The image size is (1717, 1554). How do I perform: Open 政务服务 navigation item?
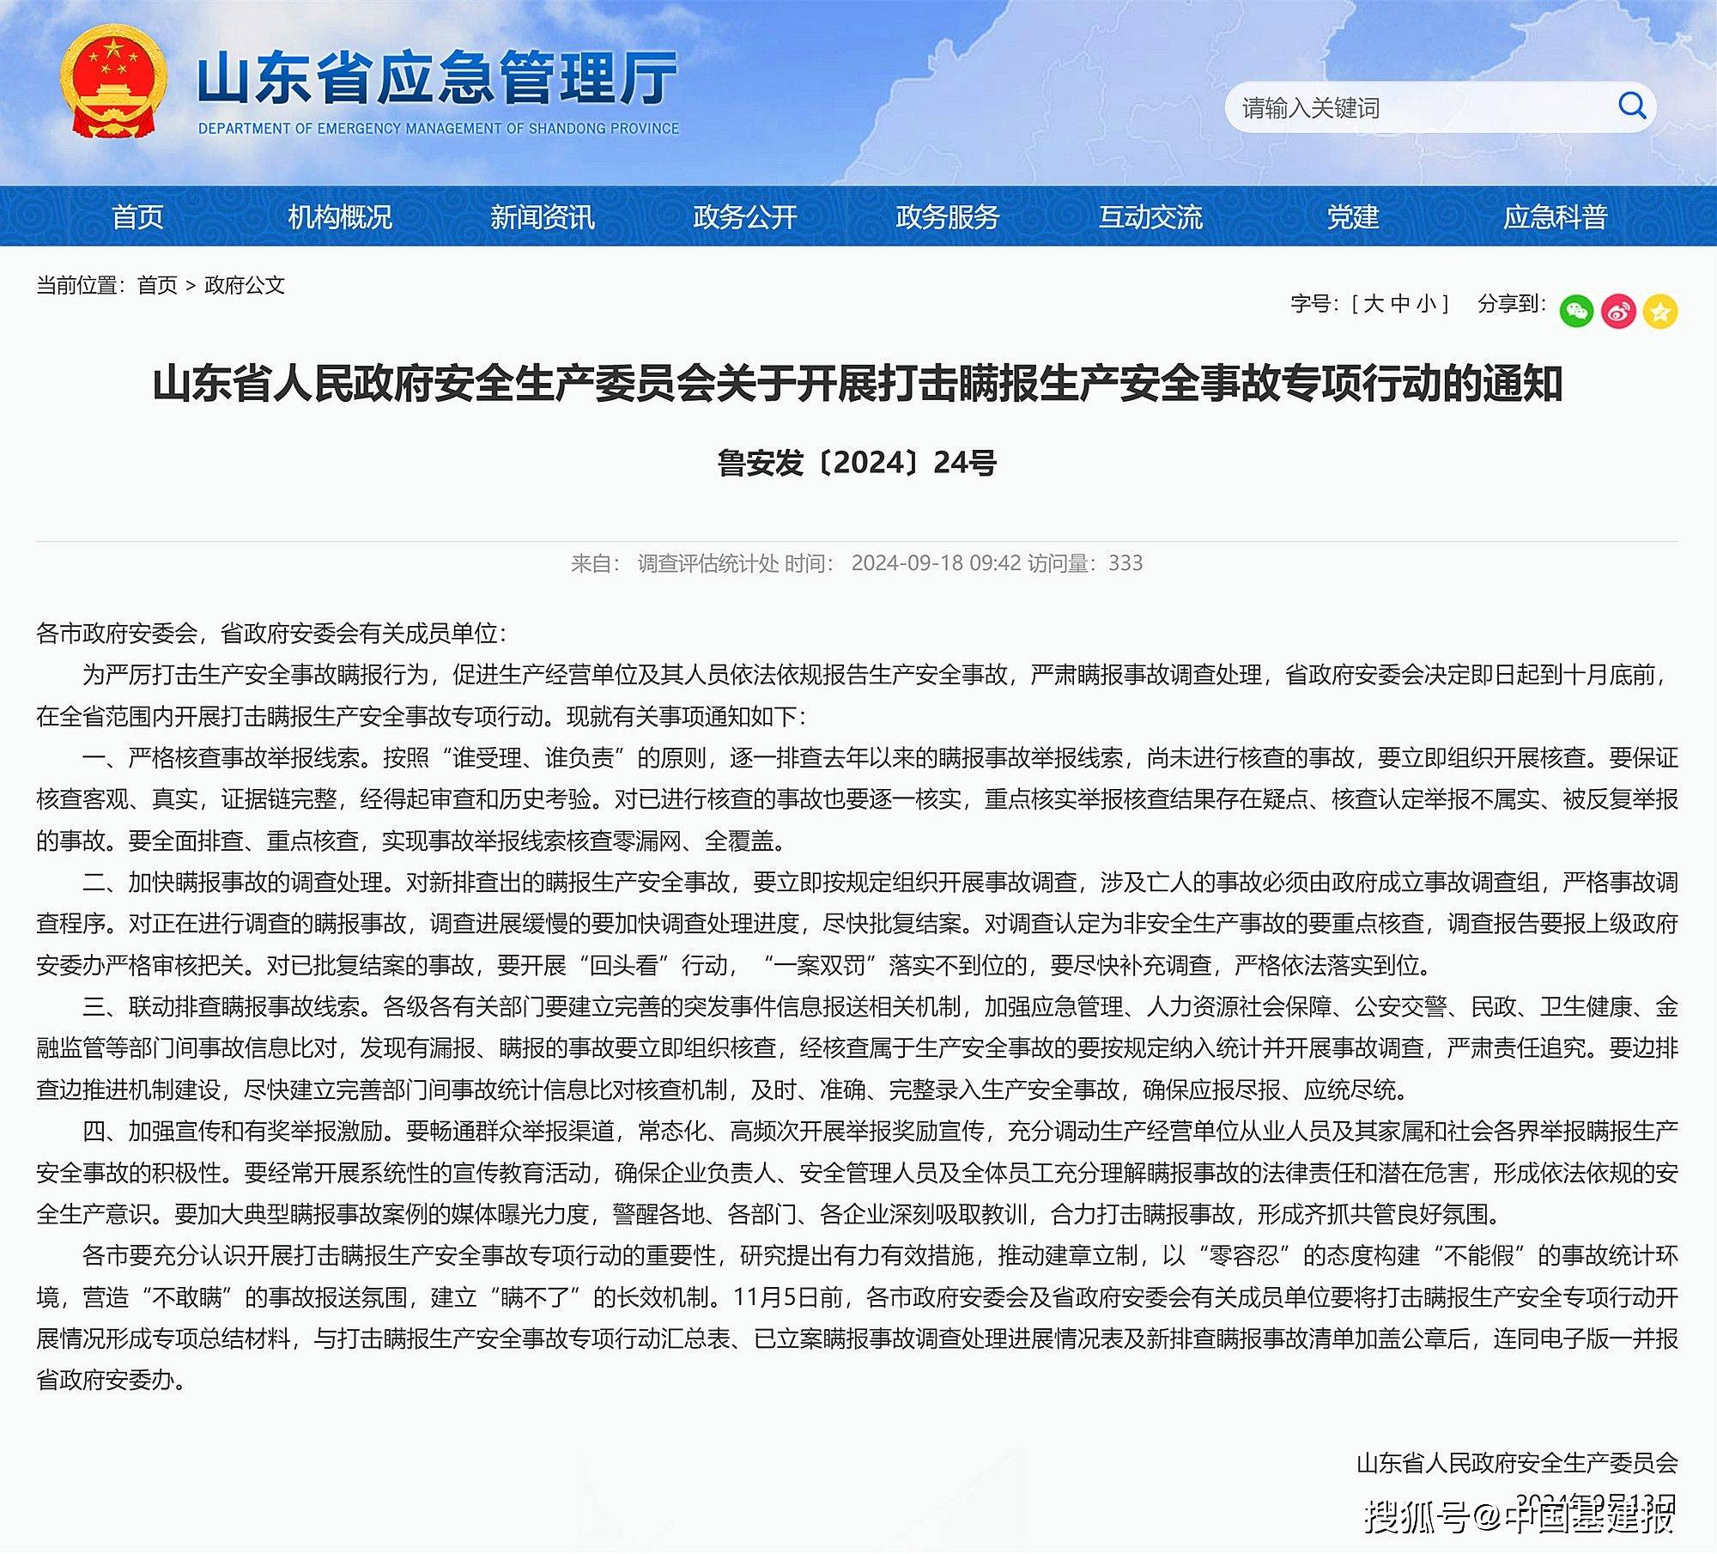point(948,216)
